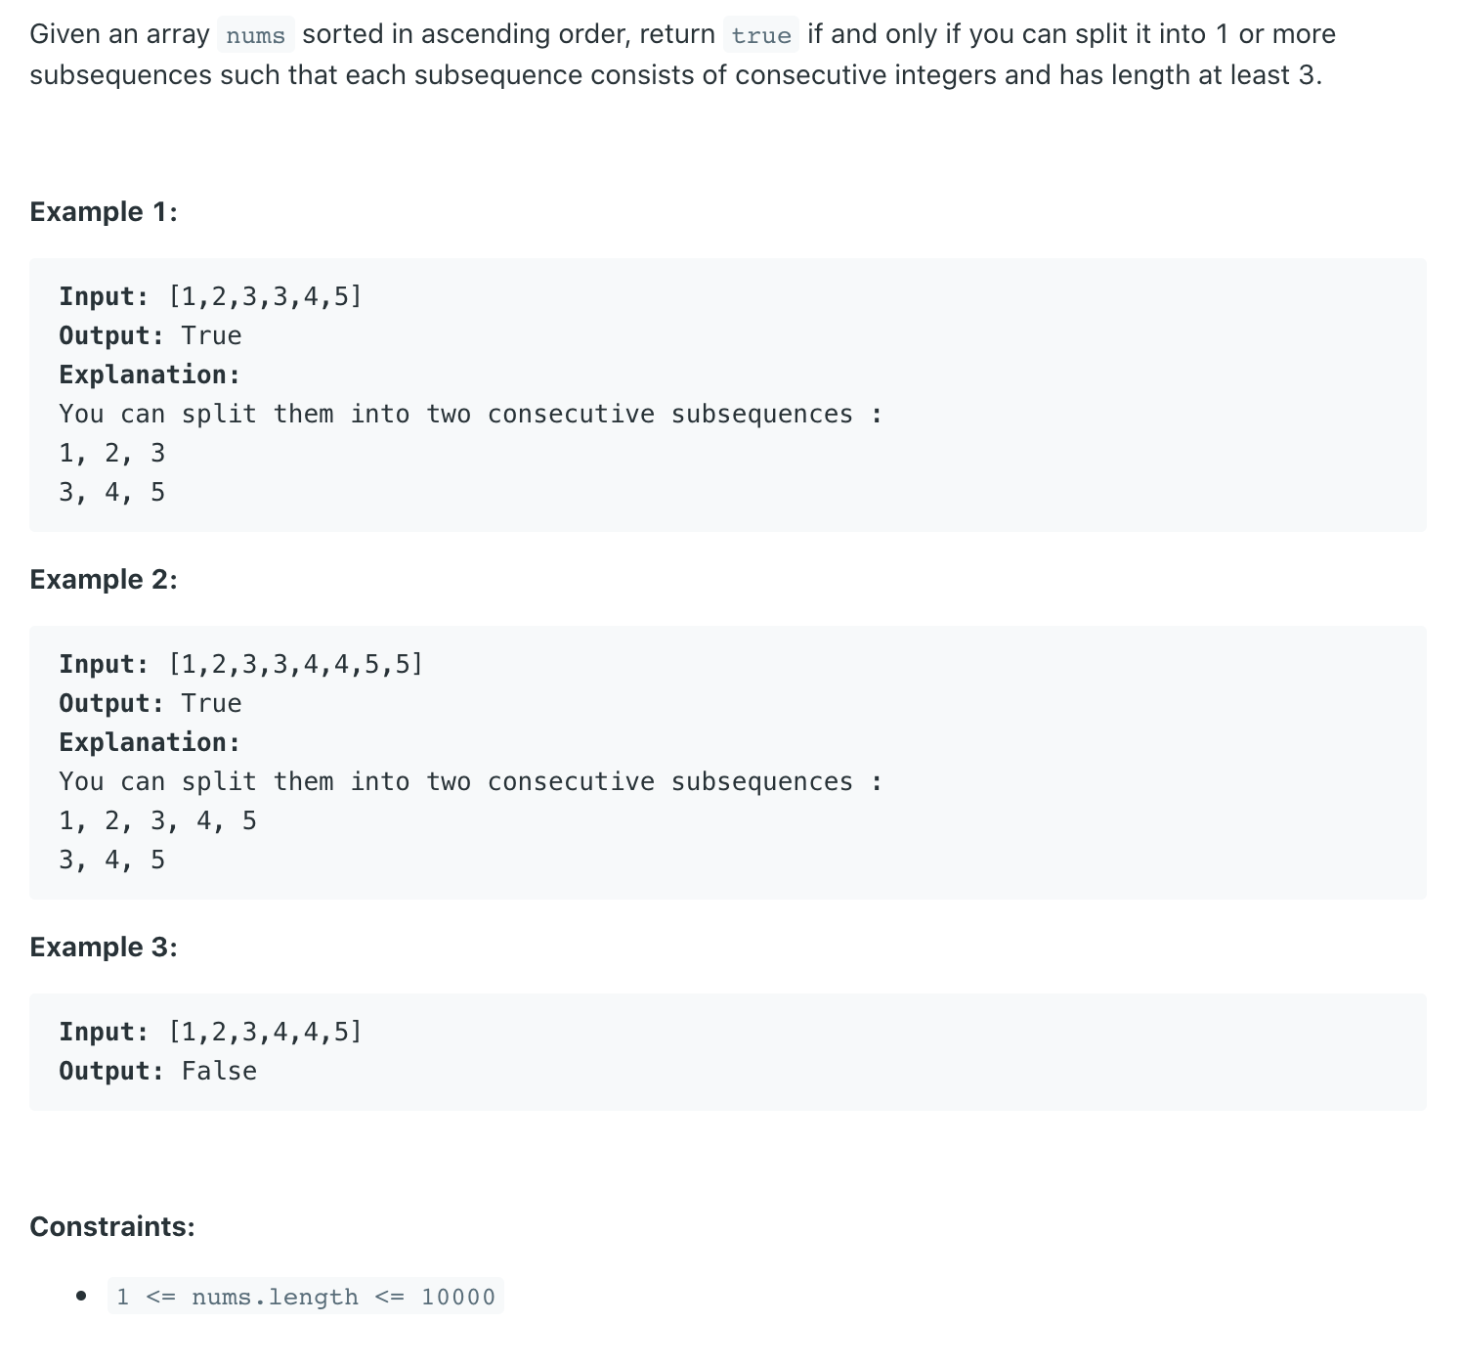Click Example 1 input array [1,2,3,3,4,5]
The width and height of the screenshot is (1462, 1367).
(265, 296)
